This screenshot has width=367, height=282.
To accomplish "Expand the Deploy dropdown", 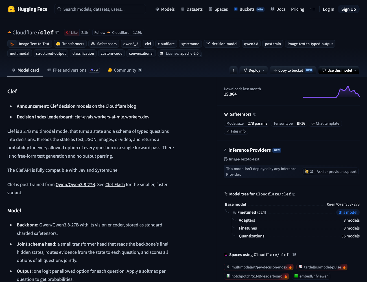I will pos(254,70).
